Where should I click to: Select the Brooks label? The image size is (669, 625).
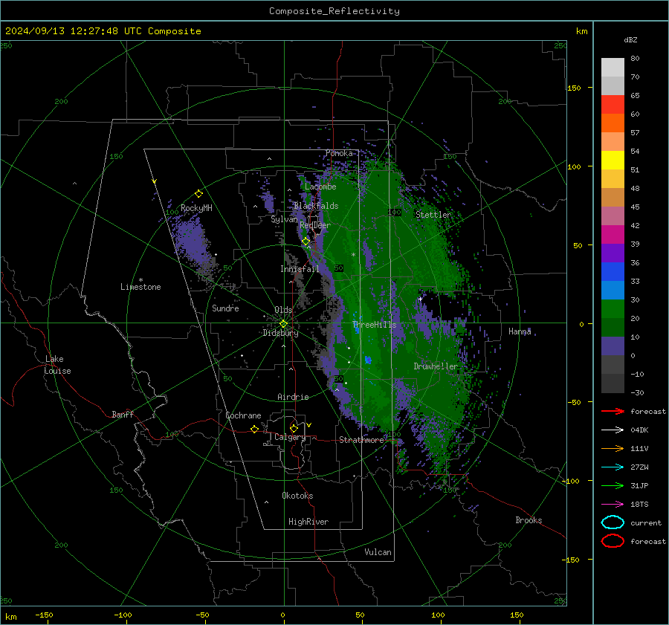pos(529,520)
